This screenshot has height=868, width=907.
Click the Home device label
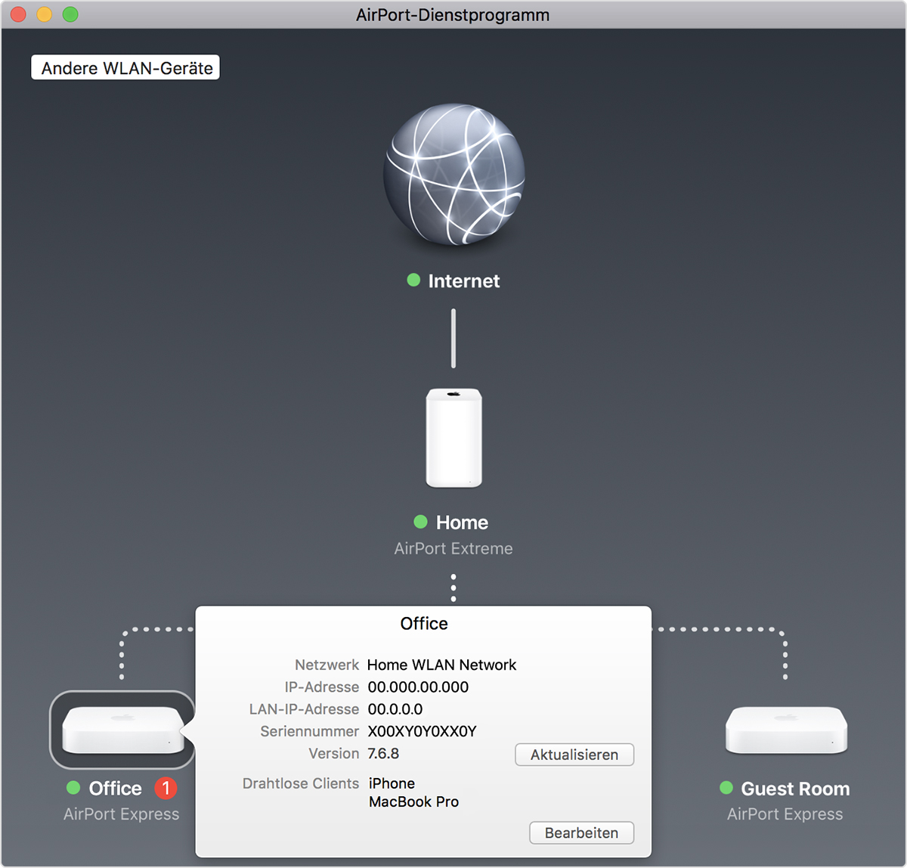(462, 522)
